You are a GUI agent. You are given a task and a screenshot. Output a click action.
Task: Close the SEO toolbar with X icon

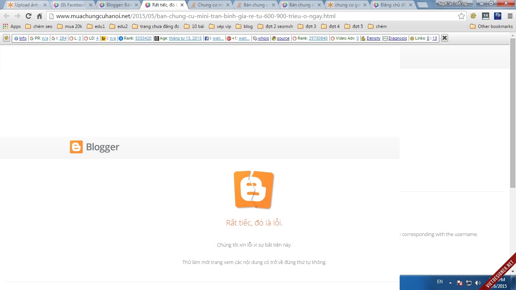[x=445, y=38]
